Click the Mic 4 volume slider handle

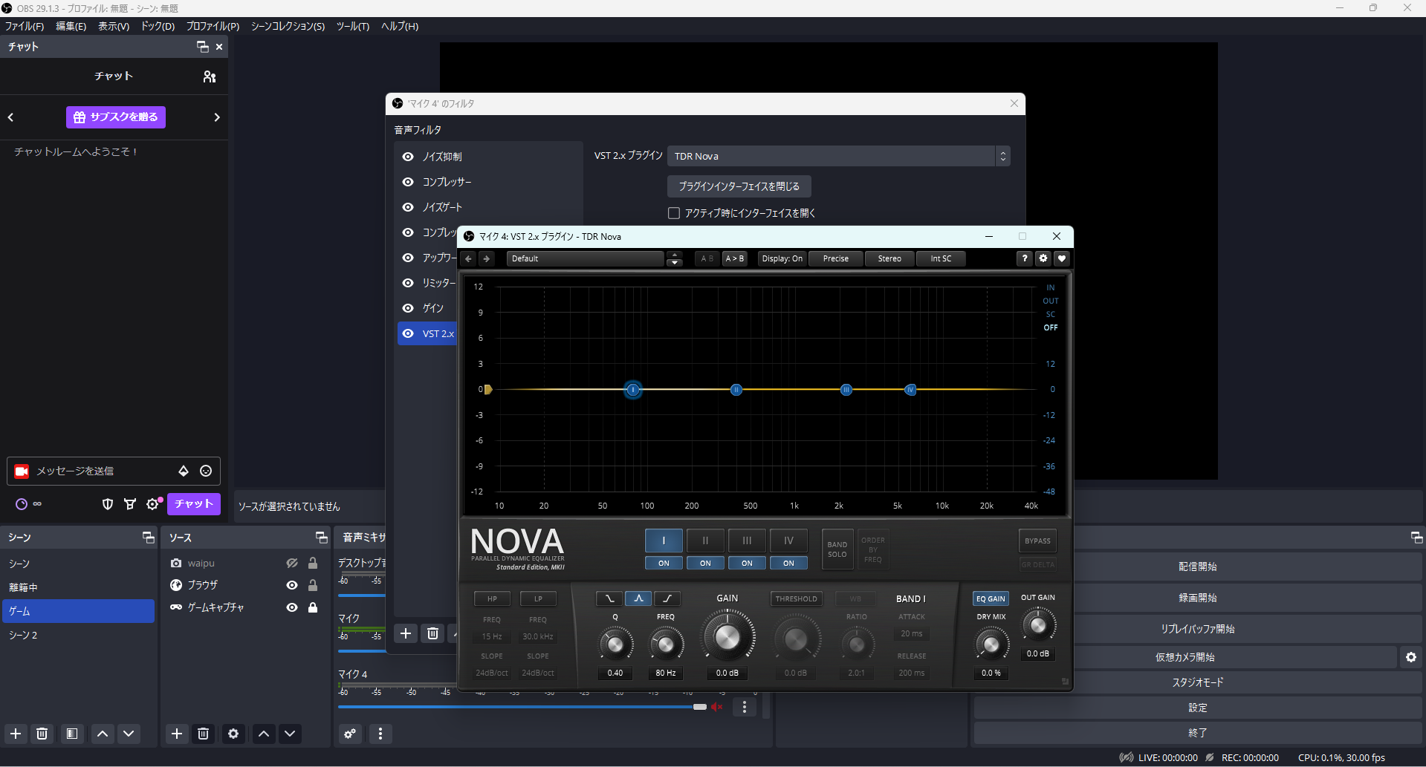pyautogui.click(x=700, y=707)
